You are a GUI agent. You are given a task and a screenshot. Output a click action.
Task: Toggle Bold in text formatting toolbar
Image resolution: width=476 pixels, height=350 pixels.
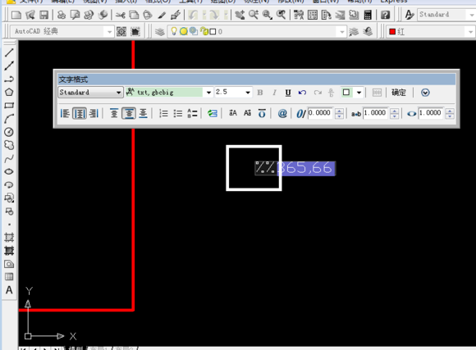pyautogui.click(x=260, y=93)
